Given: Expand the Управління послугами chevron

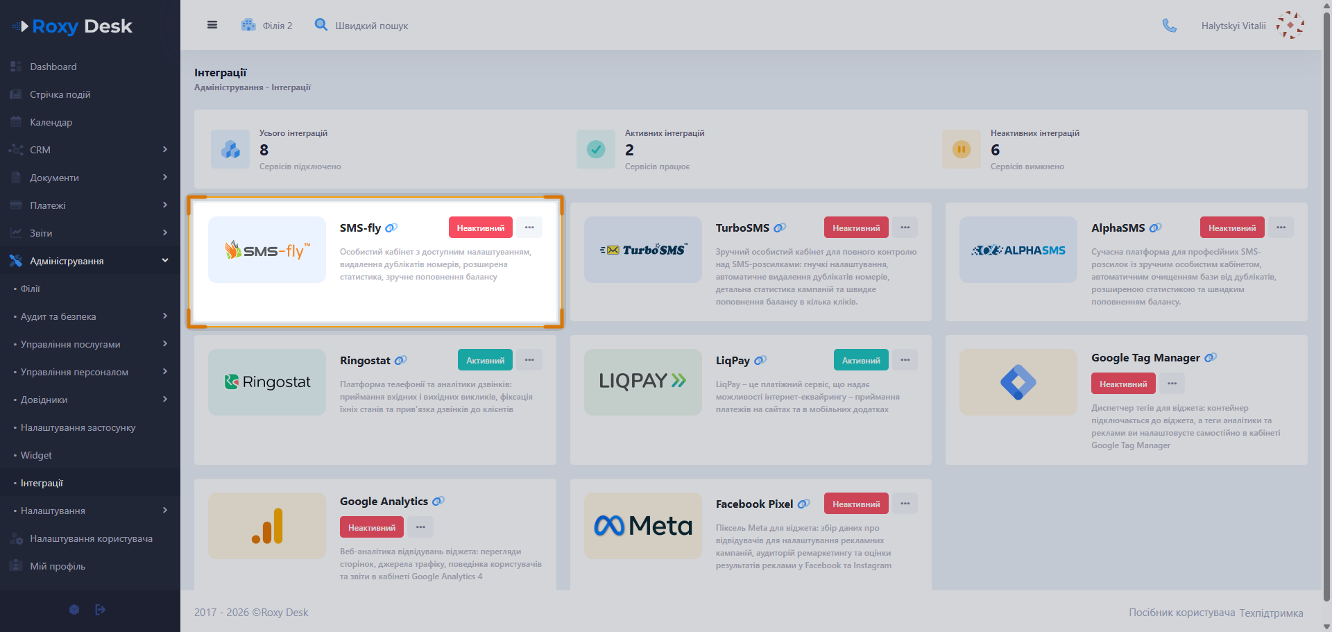Looking at the screenshot, I should tap(165, 343).
